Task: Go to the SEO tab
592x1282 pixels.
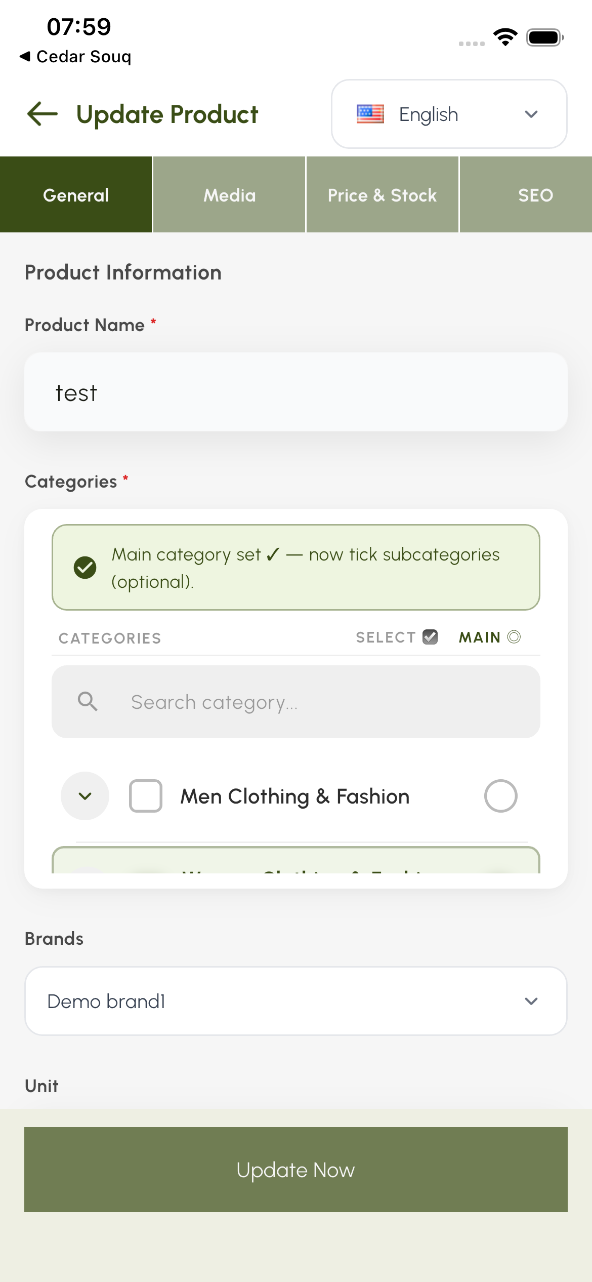Action: pos(535,195)
